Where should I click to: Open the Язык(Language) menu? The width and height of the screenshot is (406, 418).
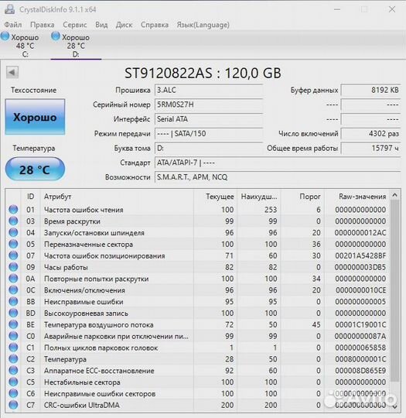(x=203, y=25)
